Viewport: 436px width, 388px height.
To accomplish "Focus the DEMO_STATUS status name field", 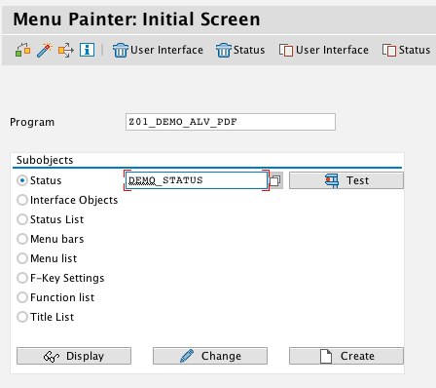I will pos(197,180).
